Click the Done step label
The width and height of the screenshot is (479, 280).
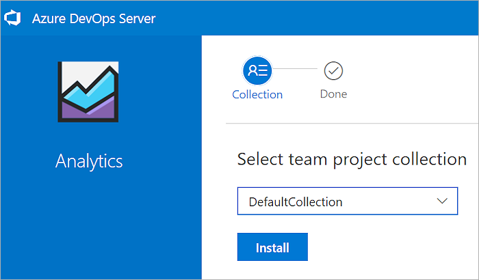pyautogui.click(x=333, y=94)
